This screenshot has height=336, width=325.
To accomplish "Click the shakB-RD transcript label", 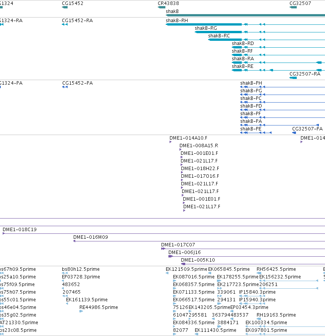I will pos(243,43).
